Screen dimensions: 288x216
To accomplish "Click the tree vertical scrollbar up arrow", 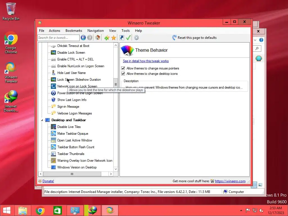I will (116, 45).
